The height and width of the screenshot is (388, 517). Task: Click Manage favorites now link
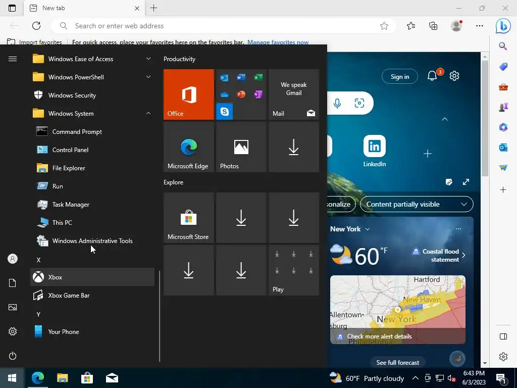click(x=278, y=42)
